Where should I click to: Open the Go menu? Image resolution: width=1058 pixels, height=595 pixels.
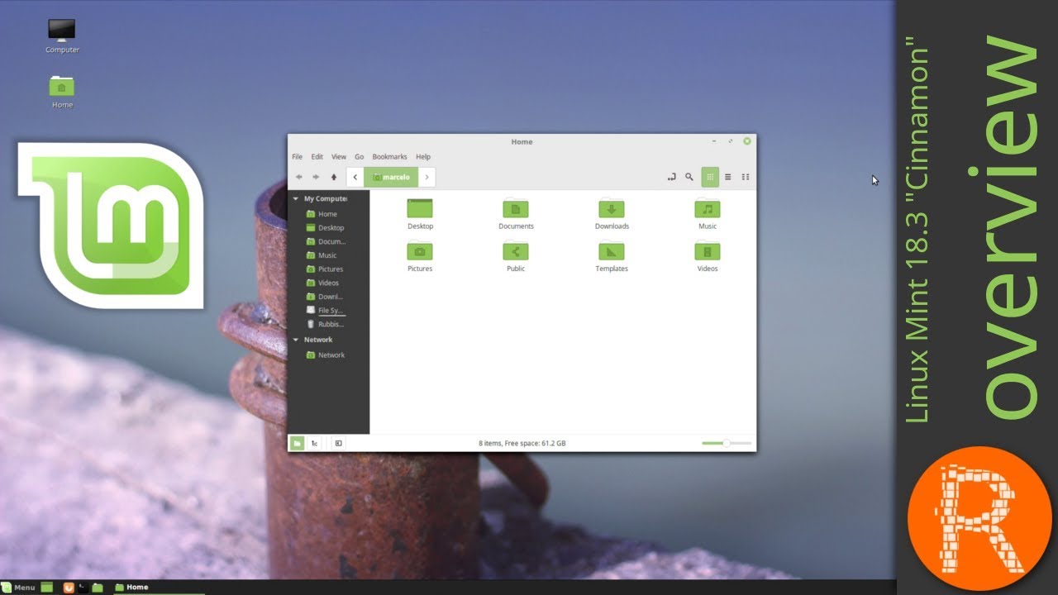click(360, 156)
